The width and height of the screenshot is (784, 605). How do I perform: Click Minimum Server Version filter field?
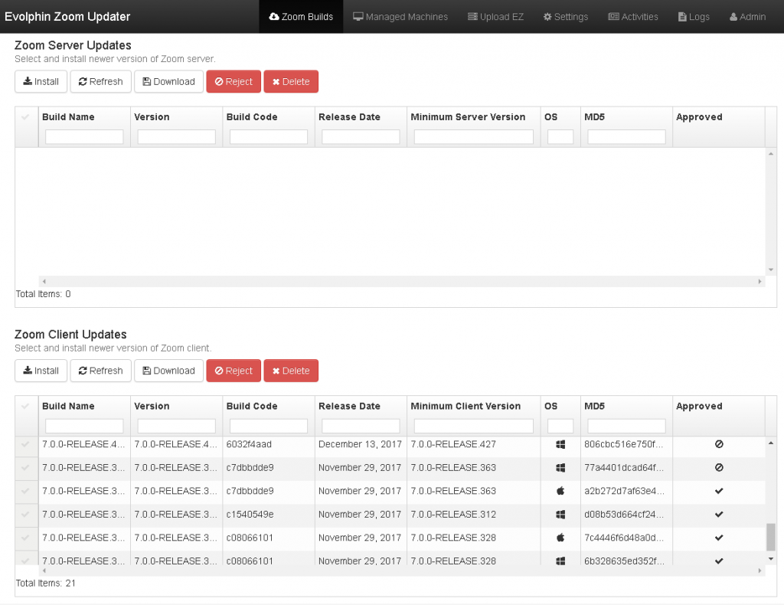coord(473,136)
